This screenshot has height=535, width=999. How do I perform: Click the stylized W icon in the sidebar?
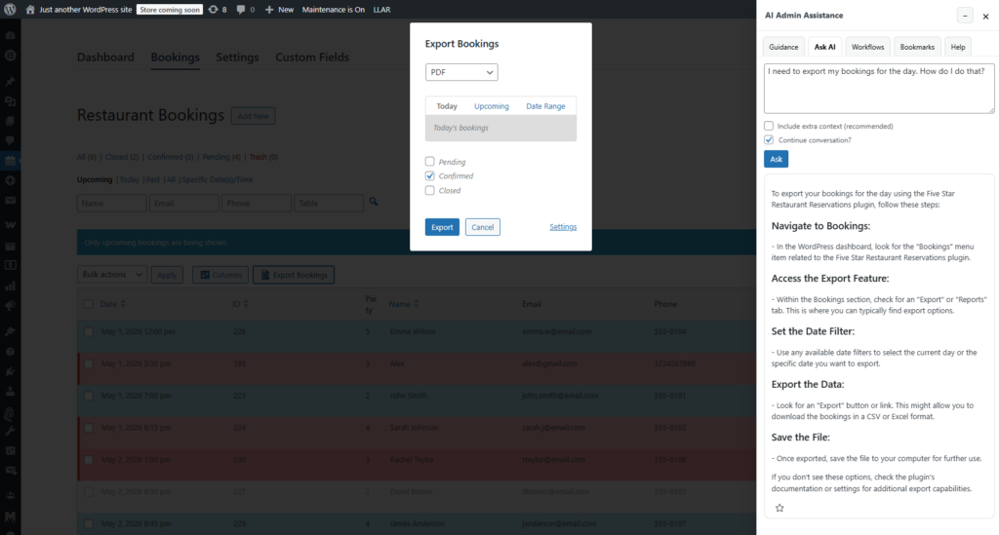[x=10, y=225]
